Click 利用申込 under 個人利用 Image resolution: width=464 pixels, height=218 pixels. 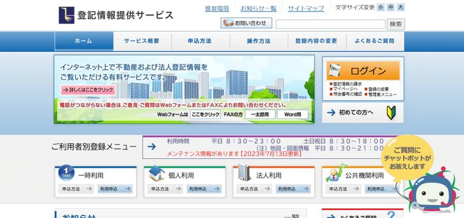coord(204,189)
